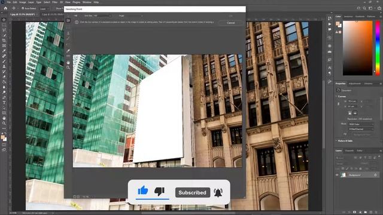The width and height of the screenshot is (383, 215).
Task: Toggle lock image pixels brush icon
Action: (x=347, y=168)
